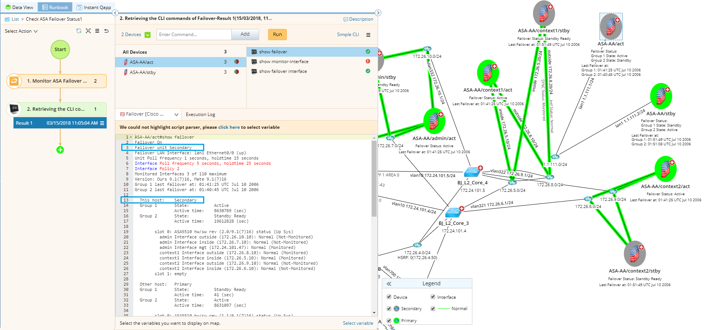Click the red-green status icon for ASA-AA/stby row
This screenshot has height=330, width=704.
(237, 72)
